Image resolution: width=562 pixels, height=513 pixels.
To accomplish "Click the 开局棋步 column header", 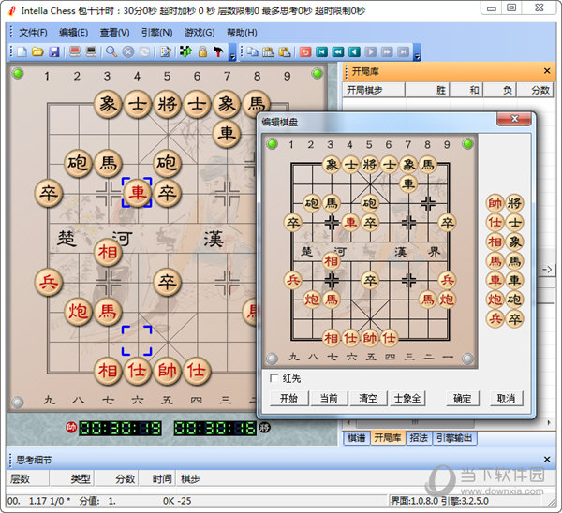I will [374, 90].
